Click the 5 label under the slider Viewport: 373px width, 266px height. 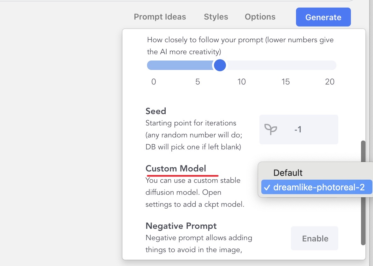[x=198, y=82]
